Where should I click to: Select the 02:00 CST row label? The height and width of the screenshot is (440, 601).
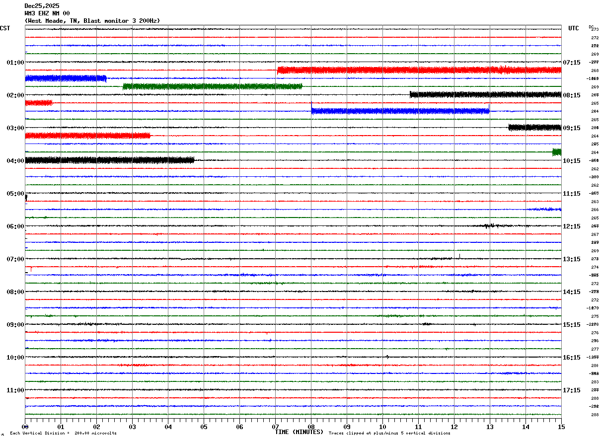click(x=15, y=95)
